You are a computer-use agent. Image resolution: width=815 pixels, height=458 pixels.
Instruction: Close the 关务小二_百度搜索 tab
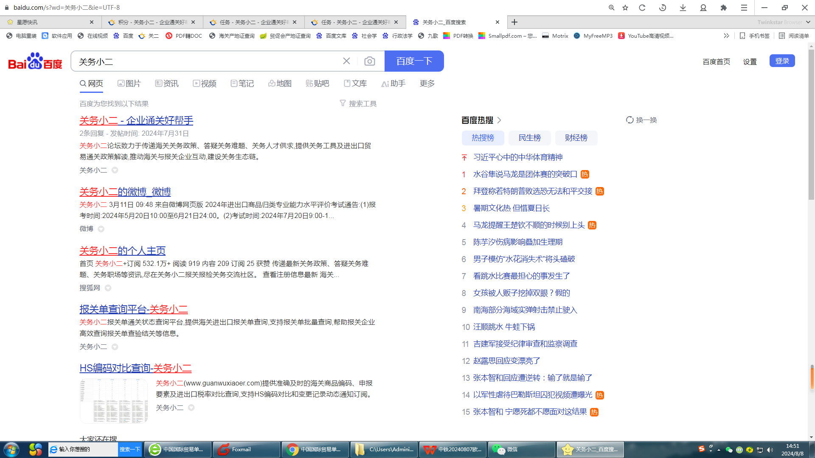click(497, 22)
